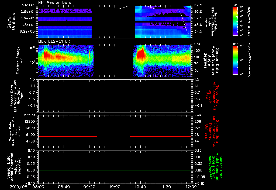276x190 pixels.
Task: Click the red "MU Scanner Pos Telemetry" label
Action: point(212,131)
